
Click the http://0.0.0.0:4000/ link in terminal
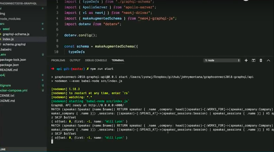(x=106, y=105)
